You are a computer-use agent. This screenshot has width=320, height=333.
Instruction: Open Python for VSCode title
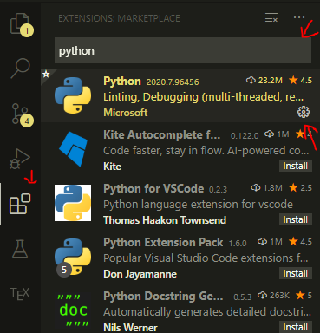[153, 189]
